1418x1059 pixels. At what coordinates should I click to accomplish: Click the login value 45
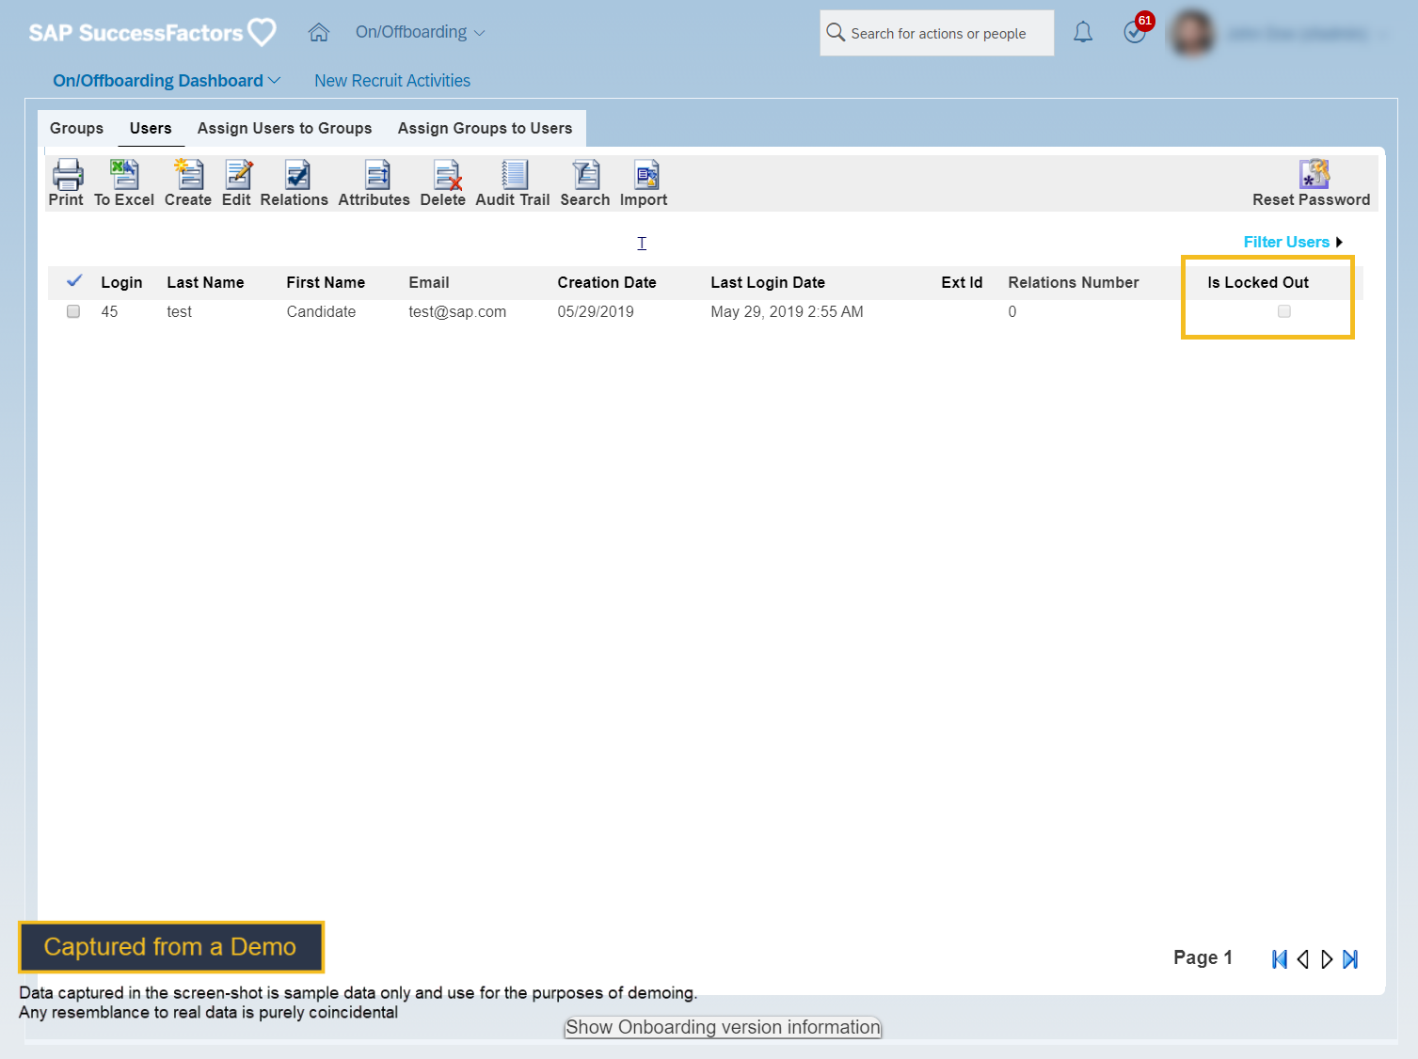point(109,311)
